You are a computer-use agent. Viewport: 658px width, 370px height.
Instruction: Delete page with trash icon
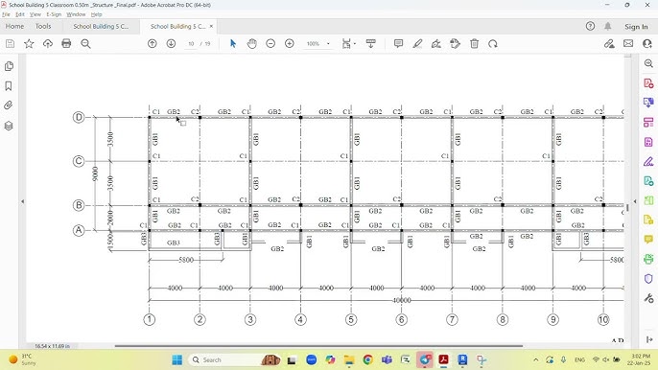(x=474, y=44)
